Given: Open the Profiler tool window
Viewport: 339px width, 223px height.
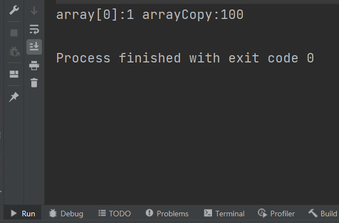Looking at the screenshot, I should click(276, 214).
